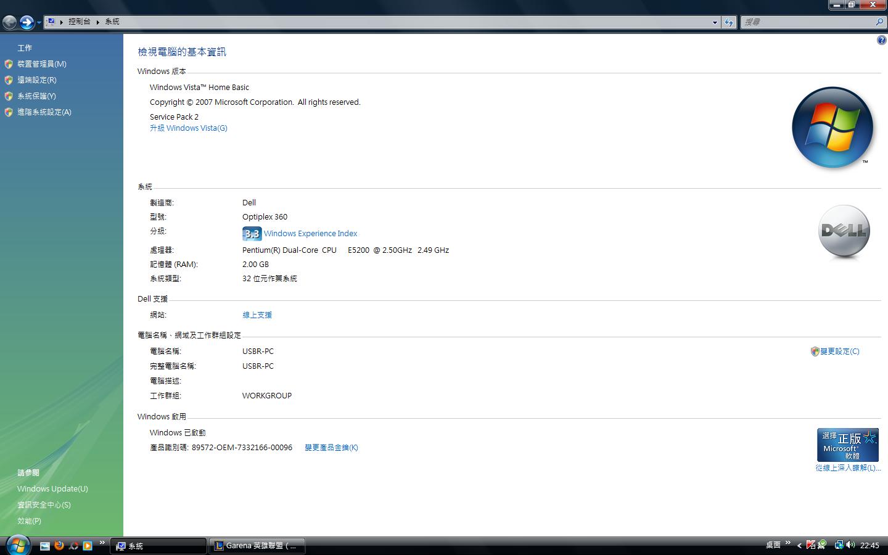Click the shield icon next to 變更設定
888x555 pixels.
click(x=815, y=351)
